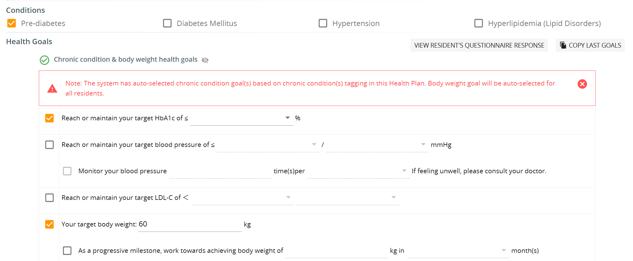Tick the Monitor your blood pressure option

67,171
